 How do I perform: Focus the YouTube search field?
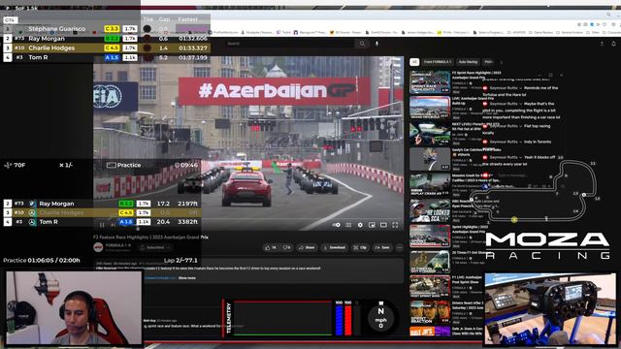coord(290,43)
